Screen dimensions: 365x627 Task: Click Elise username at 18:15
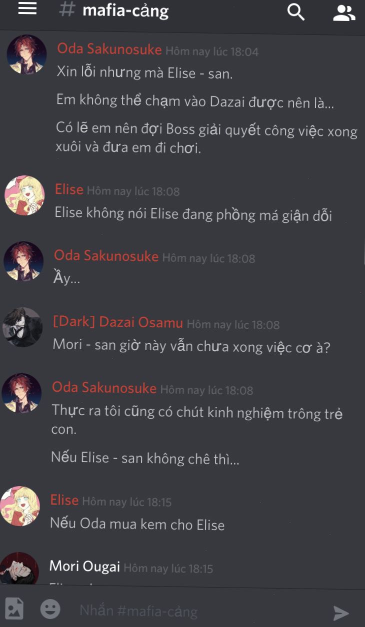click(64, 500)
